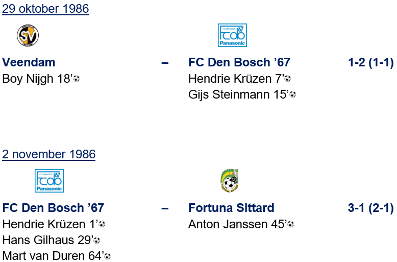Image resolution: width=397 pixels, height=262 pixels.
Task: Open the 29 oktober 1986 date link
Action: [45, 9]
